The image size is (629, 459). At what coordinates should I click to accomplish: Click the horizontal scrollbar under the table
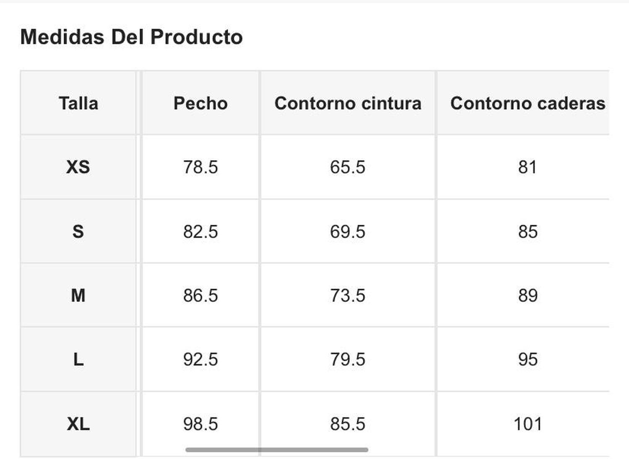point(277,450)
